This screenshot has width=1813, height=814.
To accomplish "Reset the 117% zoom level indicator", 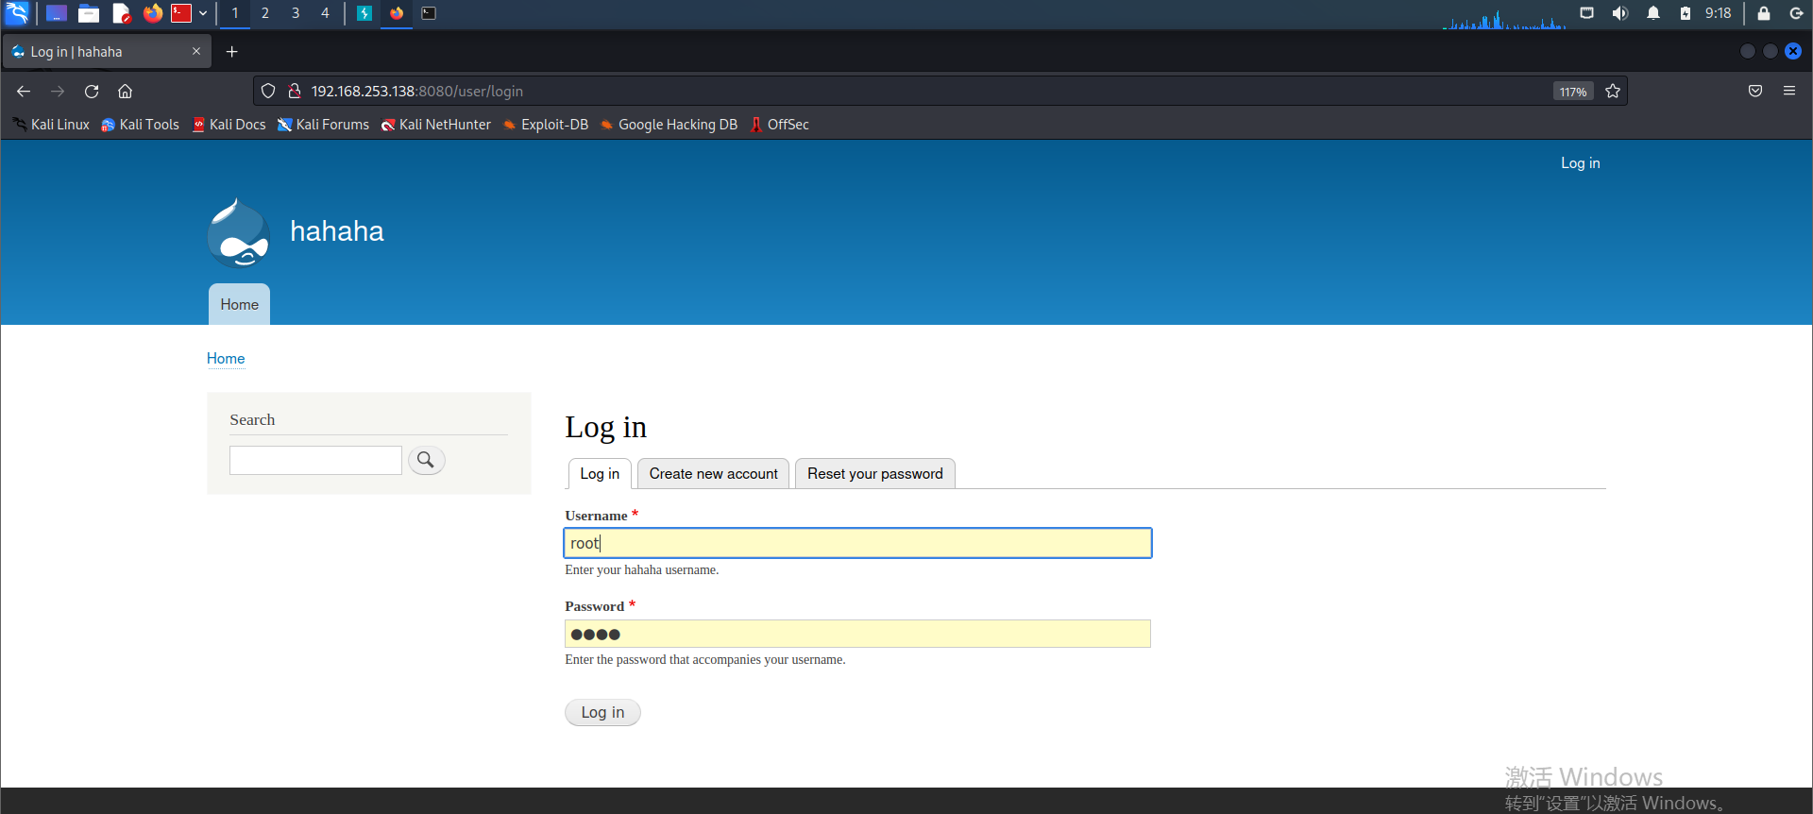I will (x=1573, y=92).
